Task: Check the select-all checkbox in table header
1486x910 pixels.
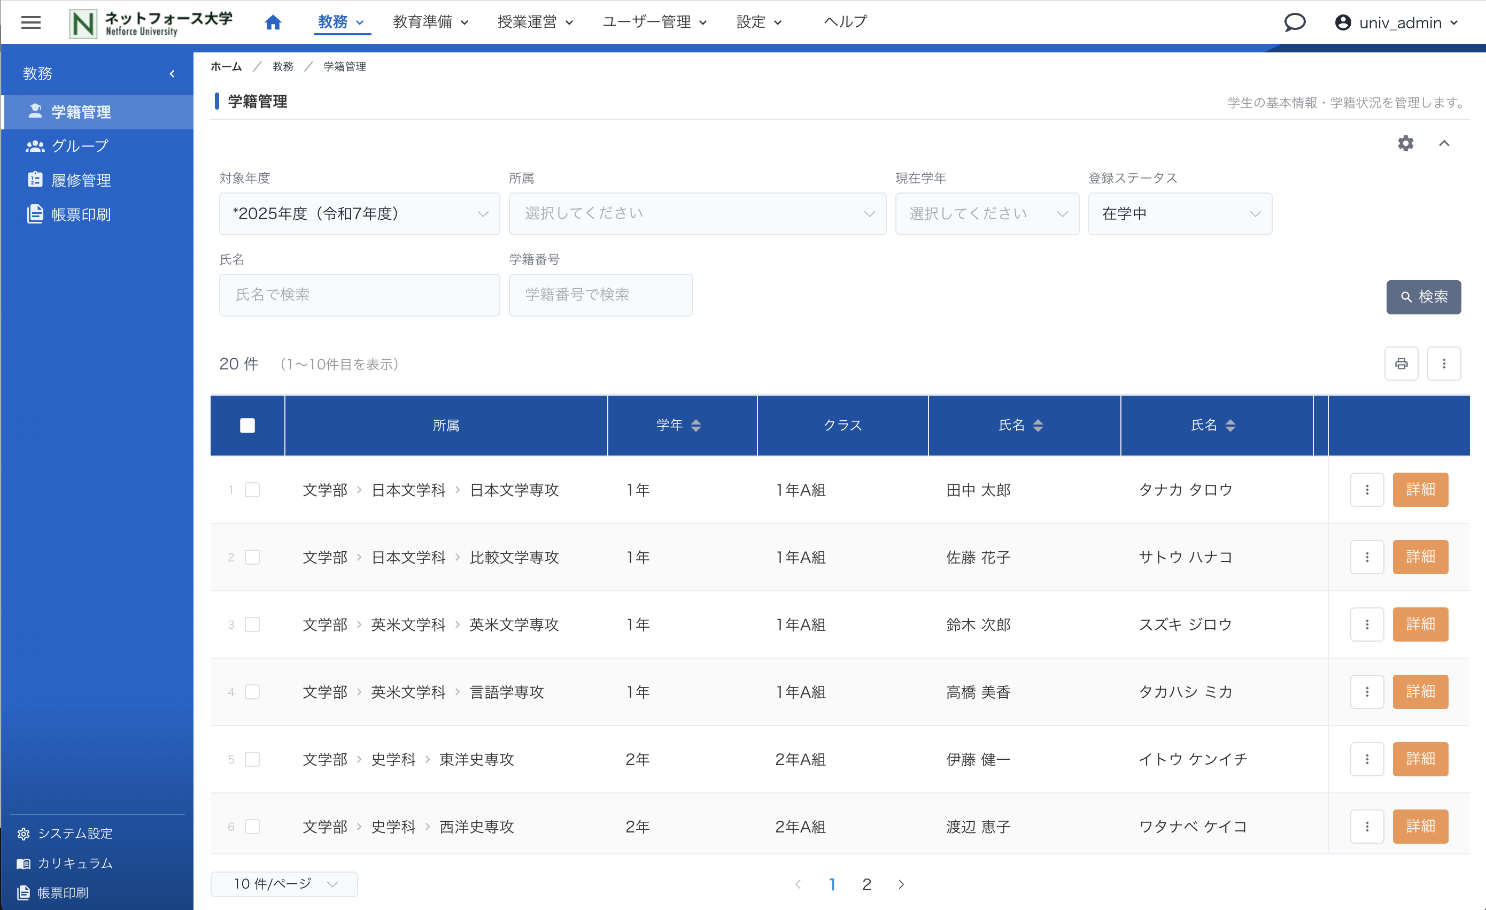Action: (x=247, y=425)
